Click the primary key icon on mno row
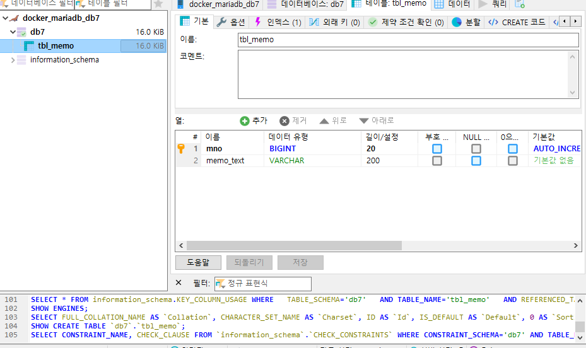586x348 pixels. click(181, 149)
